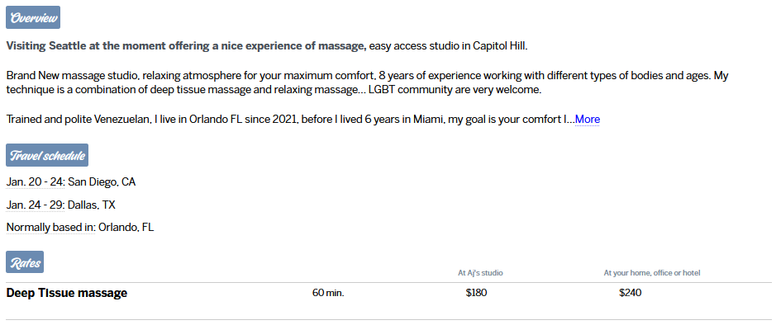Click the Deep Tissue massage service name
The width and height of the screenshot is (776, 325).
[x=67, y=293]
